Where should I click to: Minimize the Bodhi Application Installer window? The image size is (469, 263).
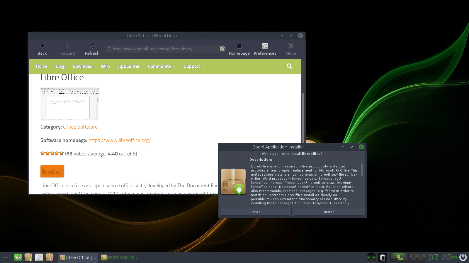pyautogui.click(x=343, y=147)
